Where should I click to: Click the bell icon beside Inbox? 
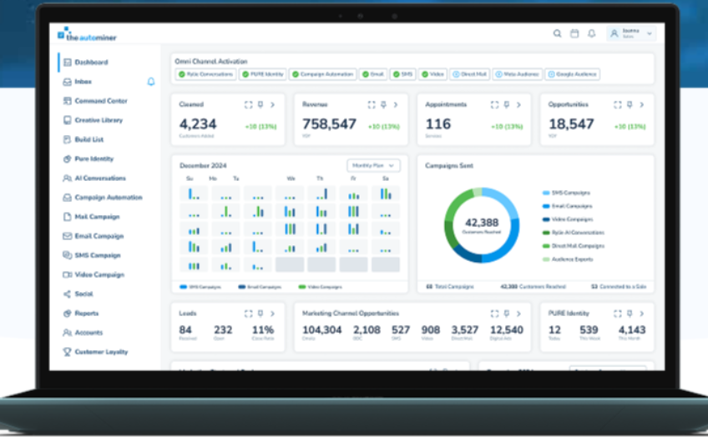(x=151, y=82)
